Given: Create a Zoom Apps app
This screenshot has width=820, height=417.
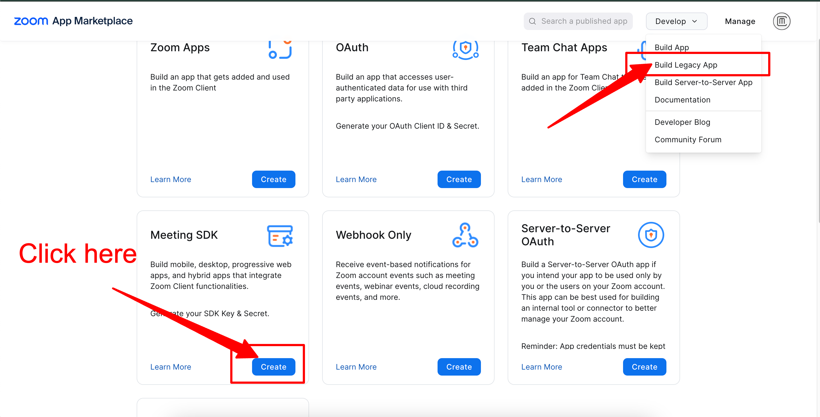Looking at the screenshot, I should pyautogui.click(x=273, y=179).
